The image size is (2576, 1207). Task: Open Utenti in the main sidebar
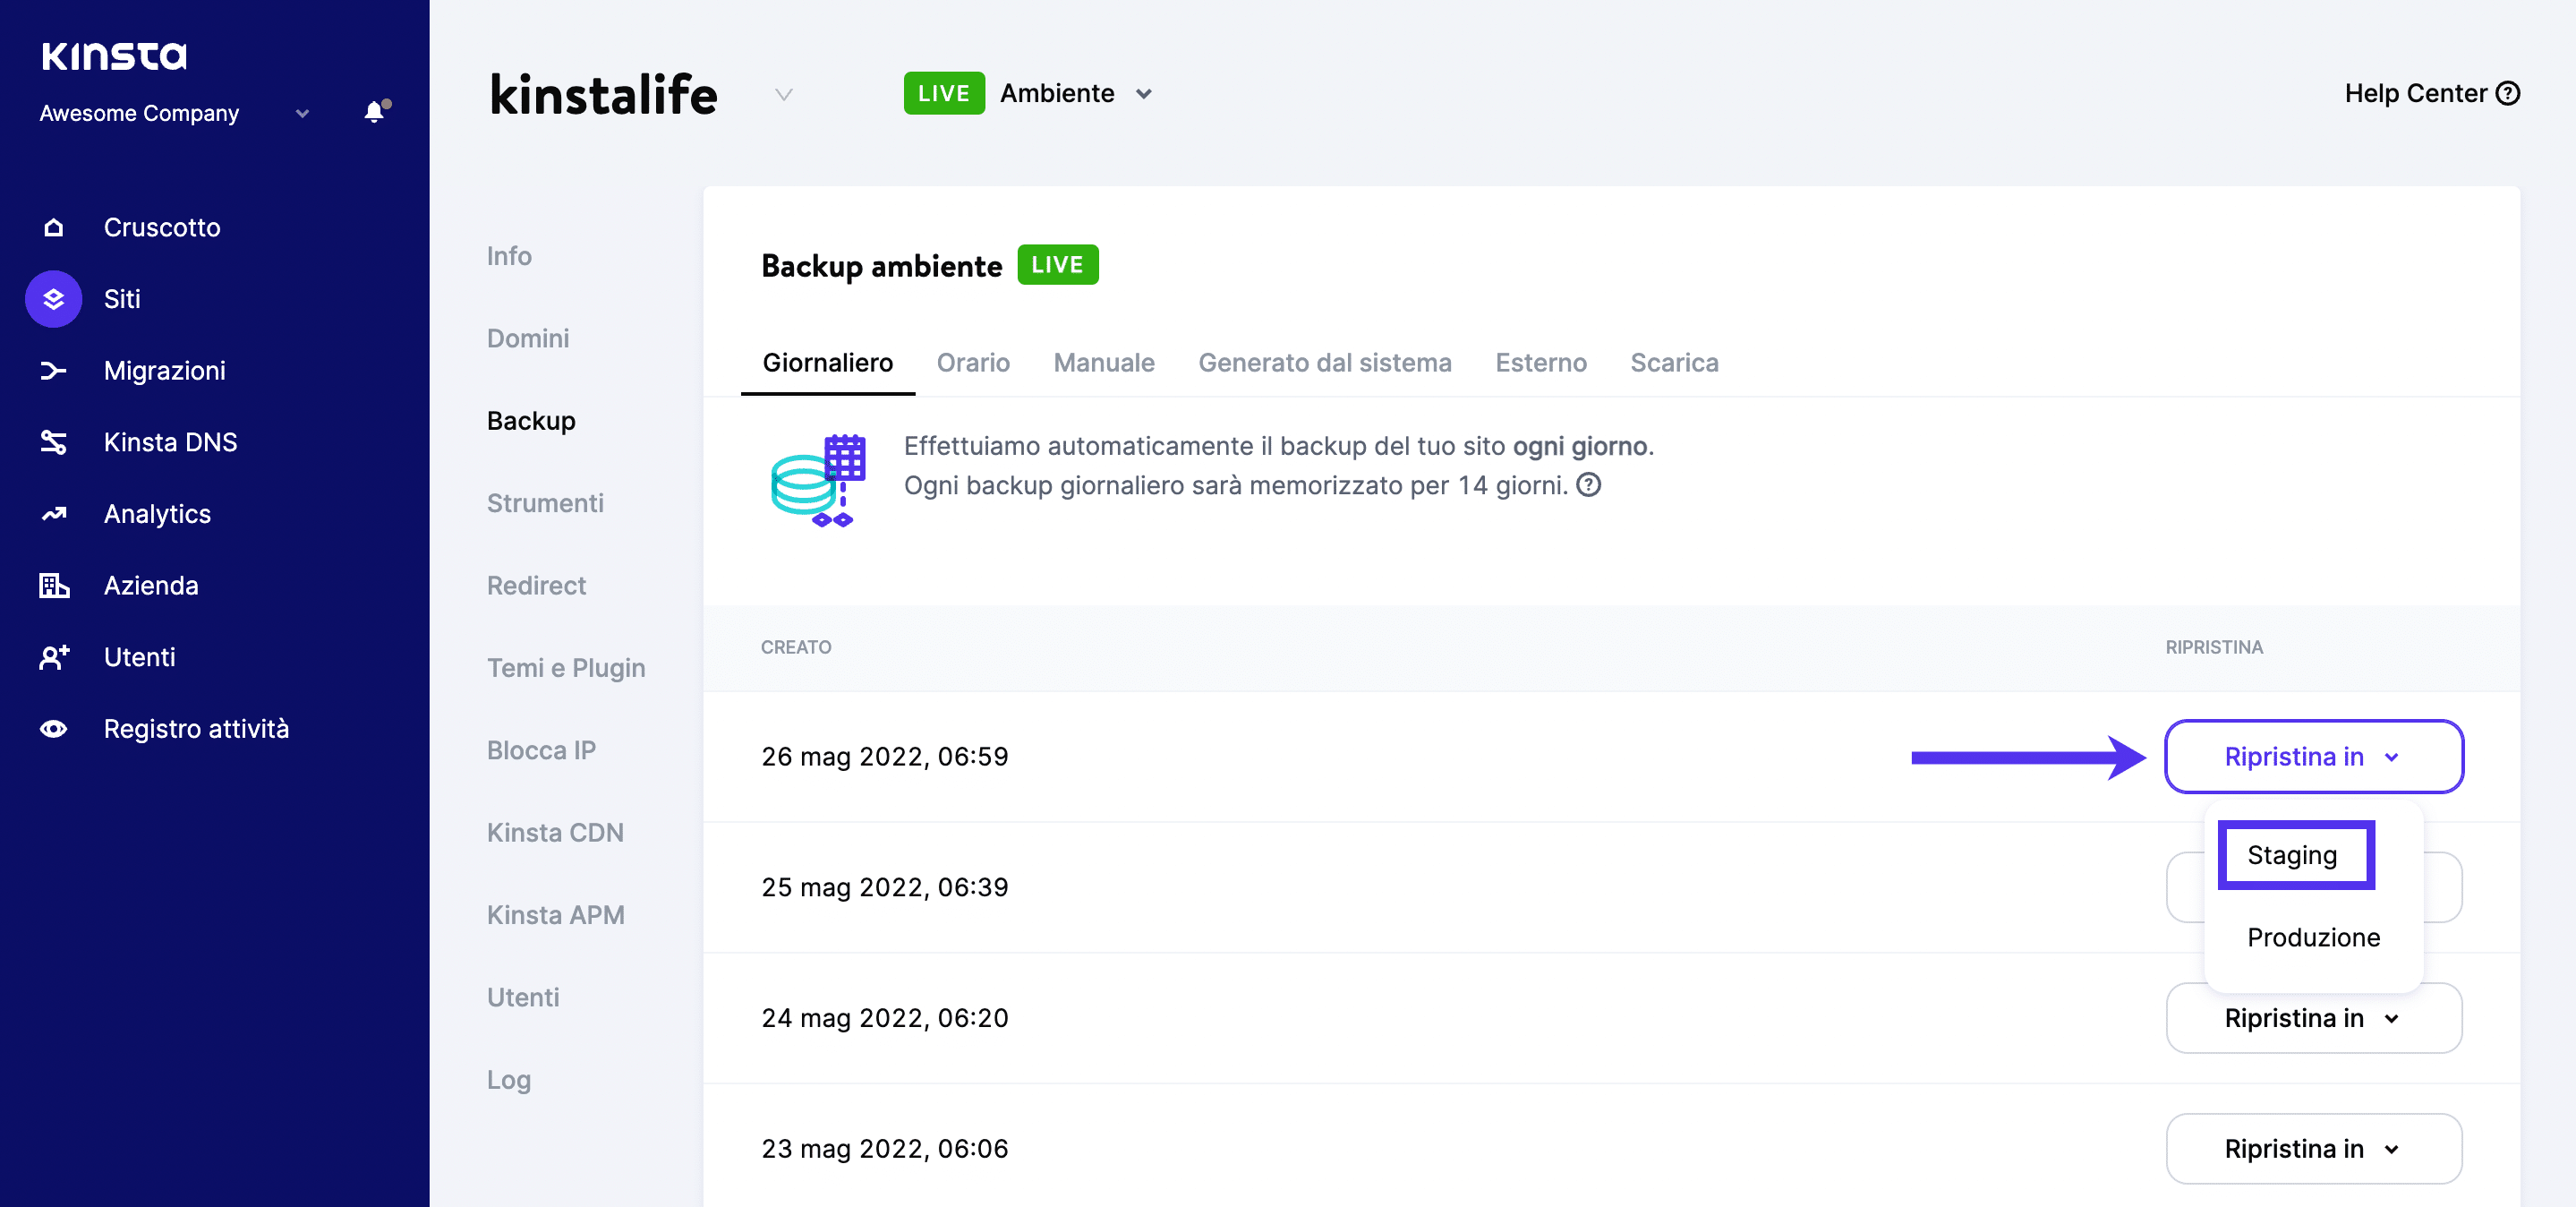(140, 657)
